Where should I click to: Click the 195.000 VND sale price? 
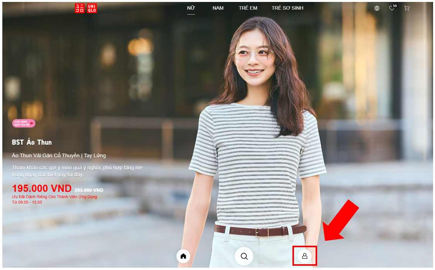click(x=42, y=189)
